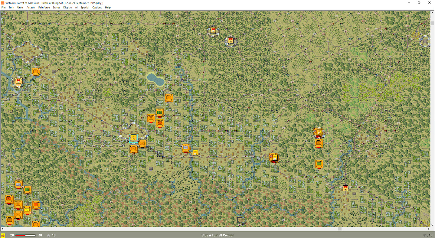The image size is (435, 238).
Task: Click the horizontal scrollbar thumb
Action: click(339, 229)
